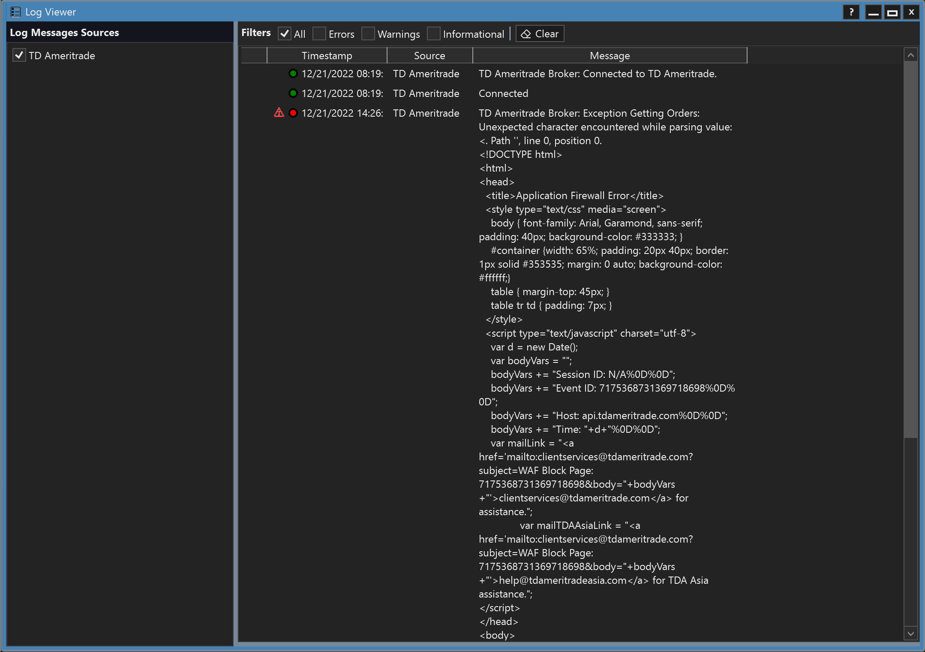Click the Message column header
The image size is (925, 652).
point(610,56)
